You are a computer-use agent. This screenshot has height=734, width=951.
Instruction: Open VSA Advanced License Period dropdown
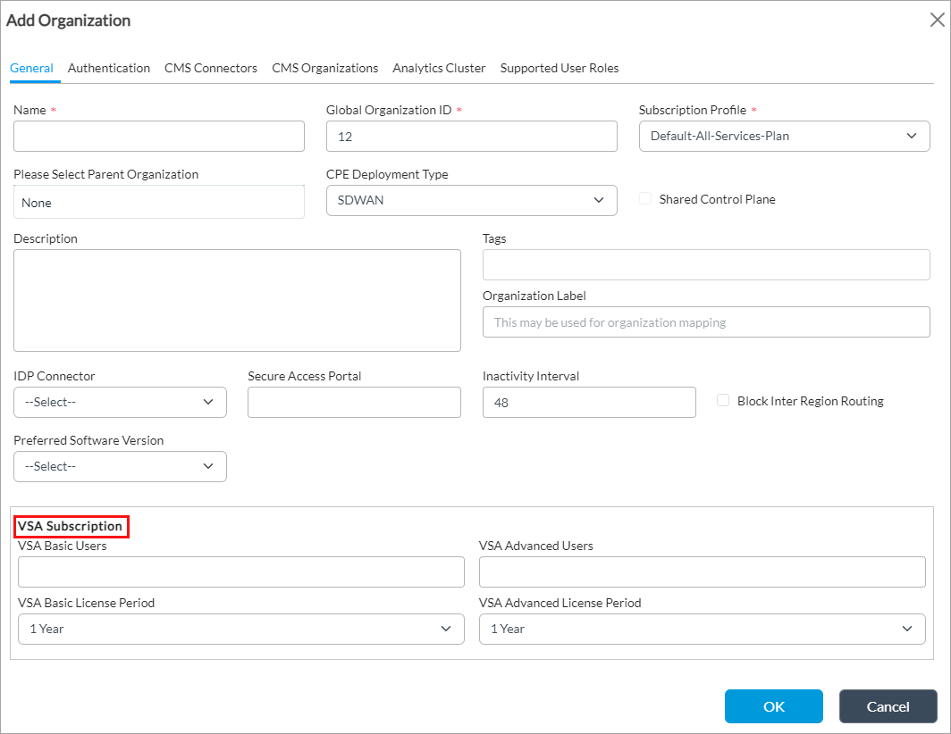[702, 629]
